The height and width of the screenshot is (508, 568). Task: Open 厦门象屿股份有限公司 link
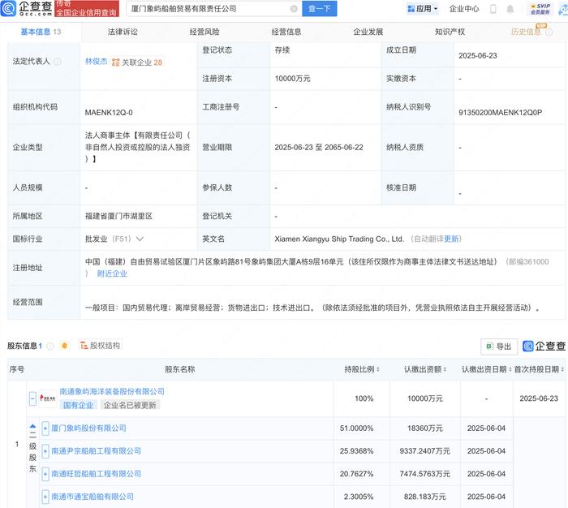click(88, 428)
